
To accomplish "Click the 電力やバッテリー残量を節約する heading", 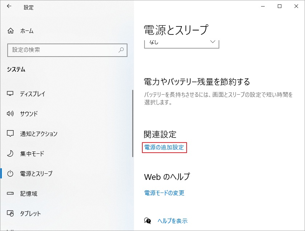I will click(197, 82).
